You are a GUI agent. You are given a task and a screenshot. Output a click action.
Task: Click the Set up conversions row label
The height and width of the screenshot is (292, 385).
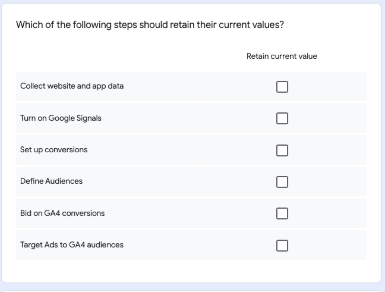click(x=54, y=150)
